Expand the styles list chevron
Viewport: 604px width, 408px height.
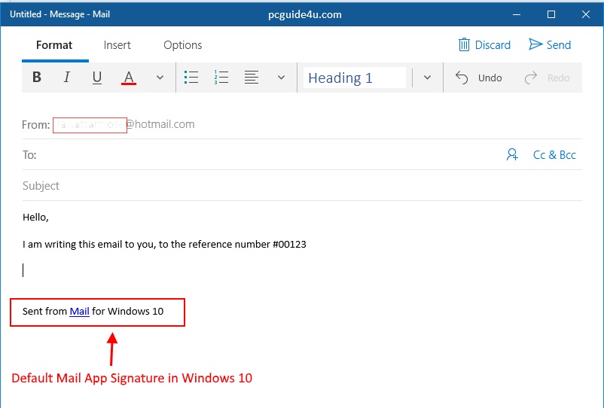427,78
